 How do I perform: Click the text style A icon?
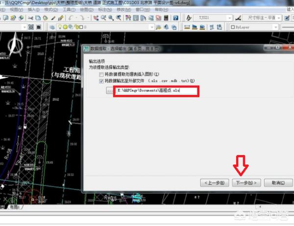[x=189, y=18]
